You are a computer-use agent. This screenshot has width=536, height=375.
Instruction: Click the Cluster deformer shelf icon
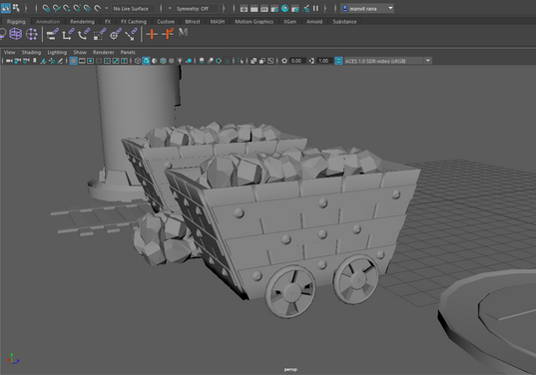click(x=32, y=34)
